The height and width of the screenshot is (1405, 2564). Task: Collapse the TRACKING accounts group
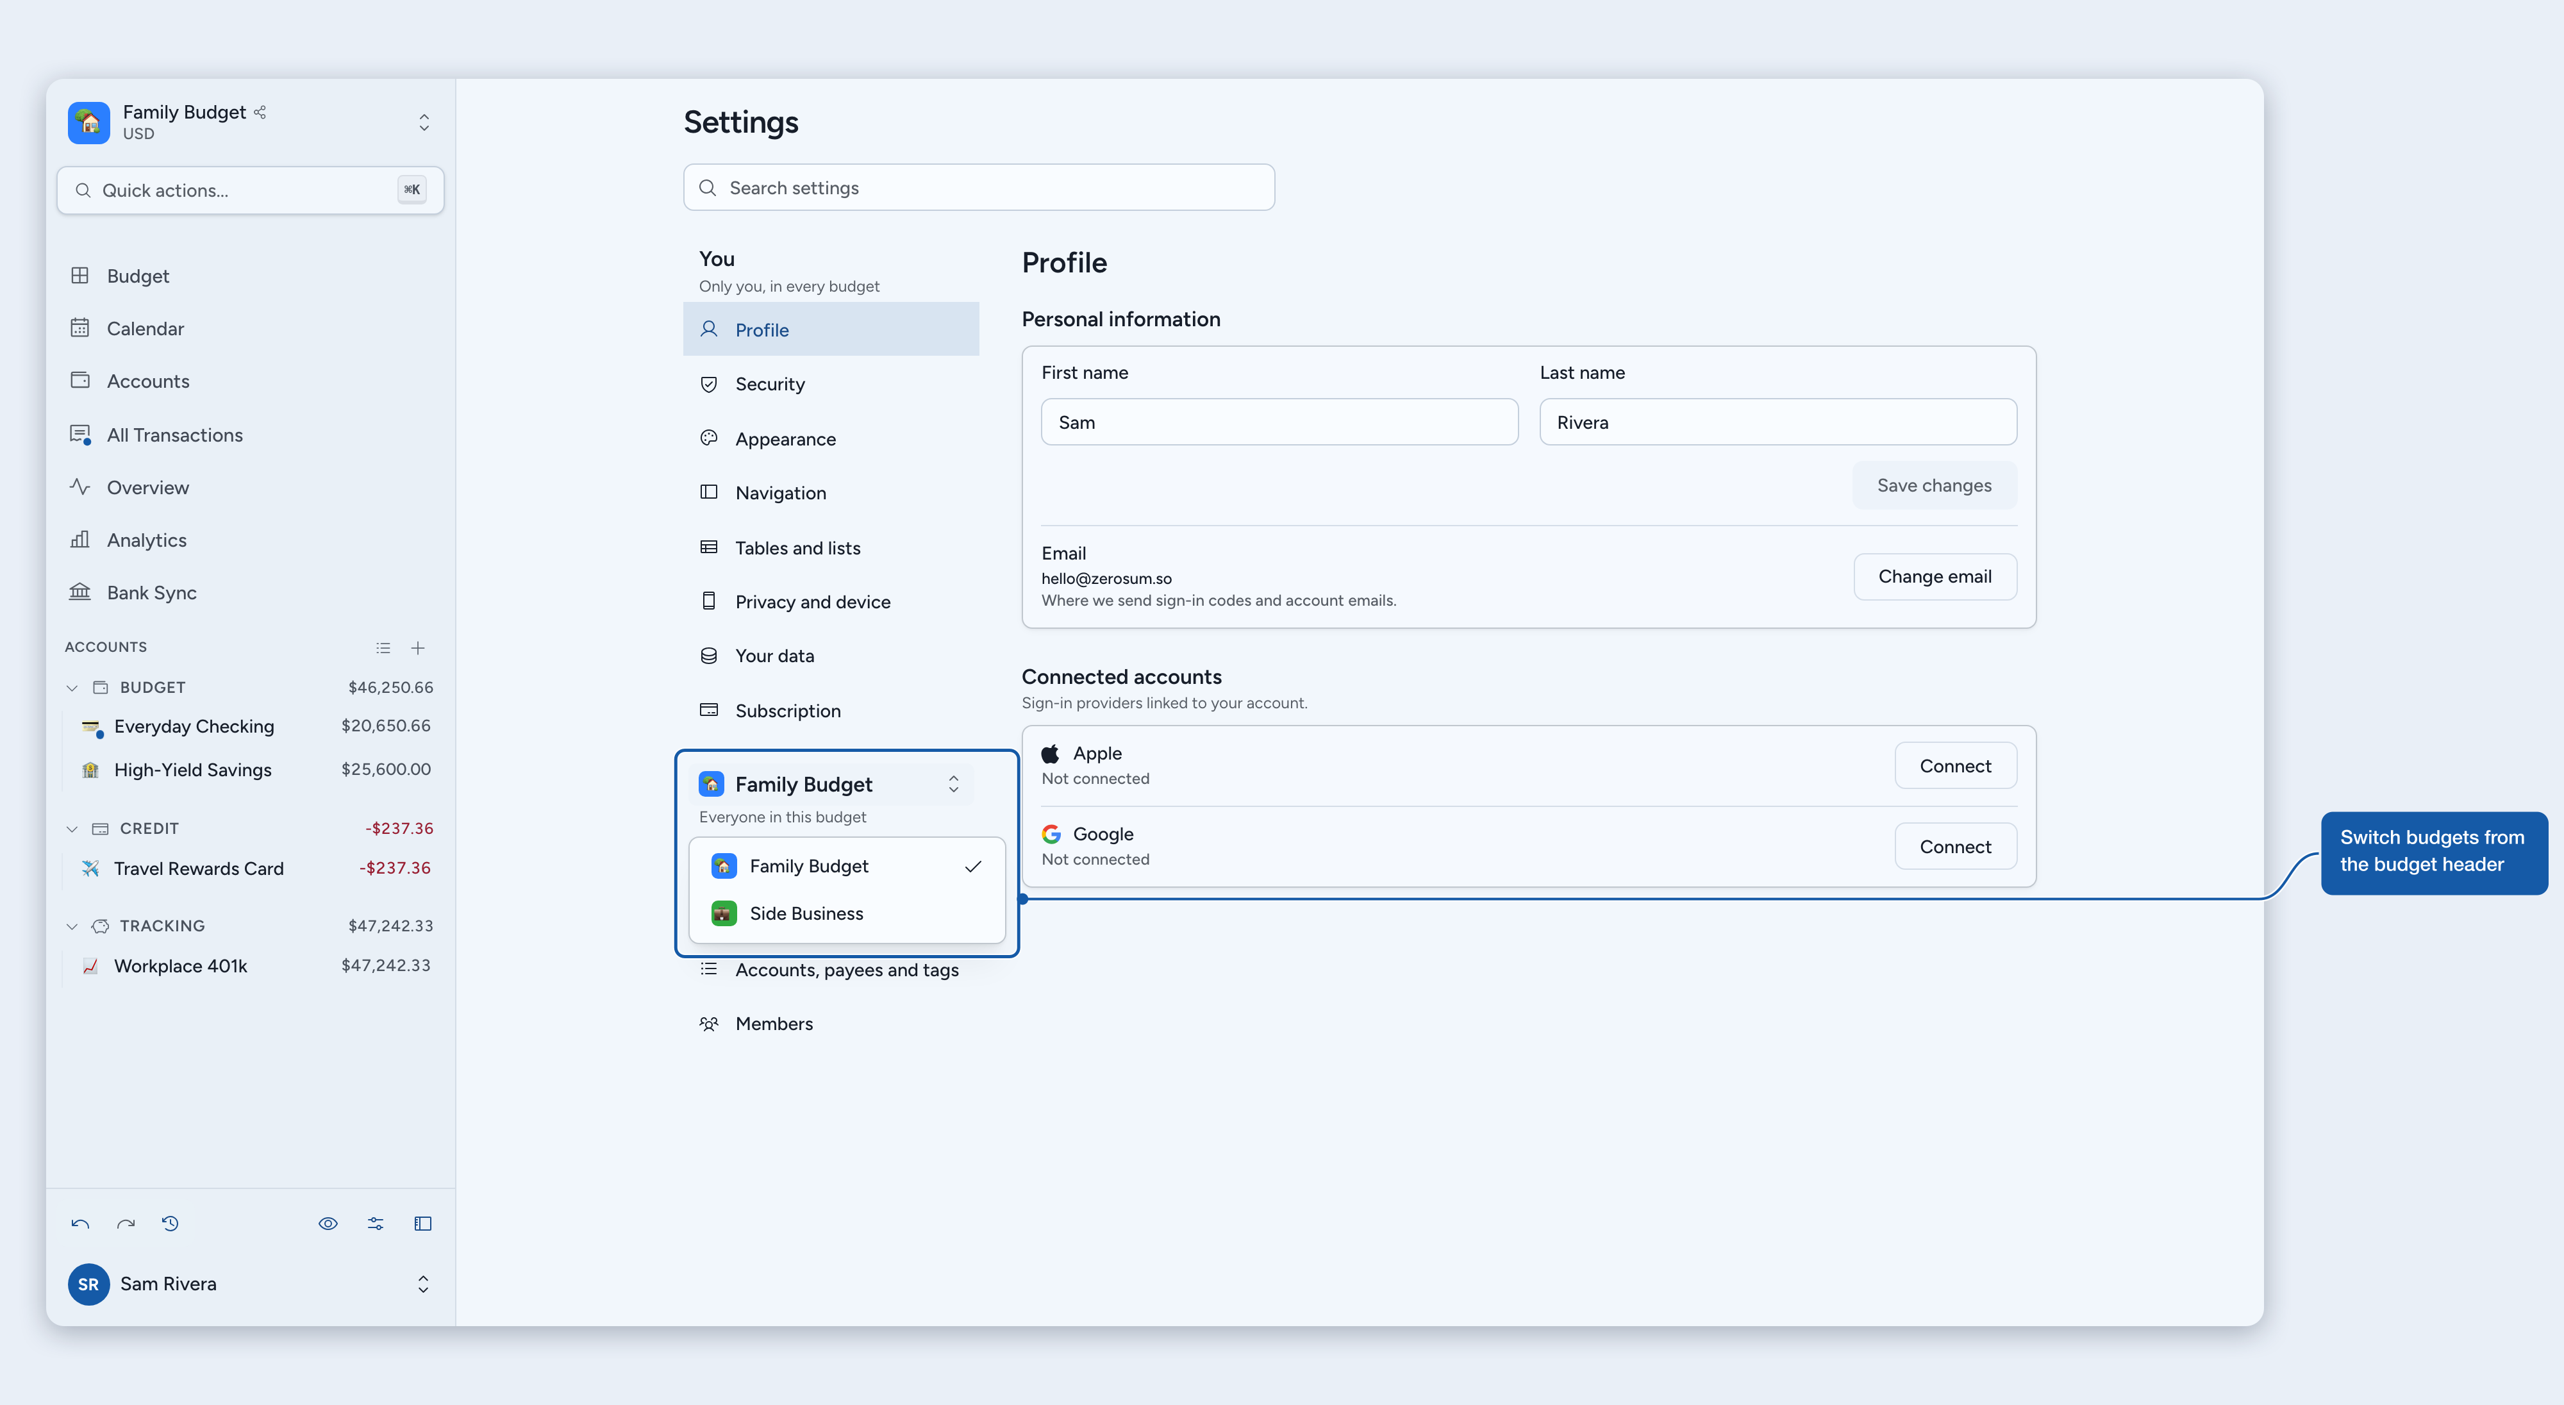[72, 926]
